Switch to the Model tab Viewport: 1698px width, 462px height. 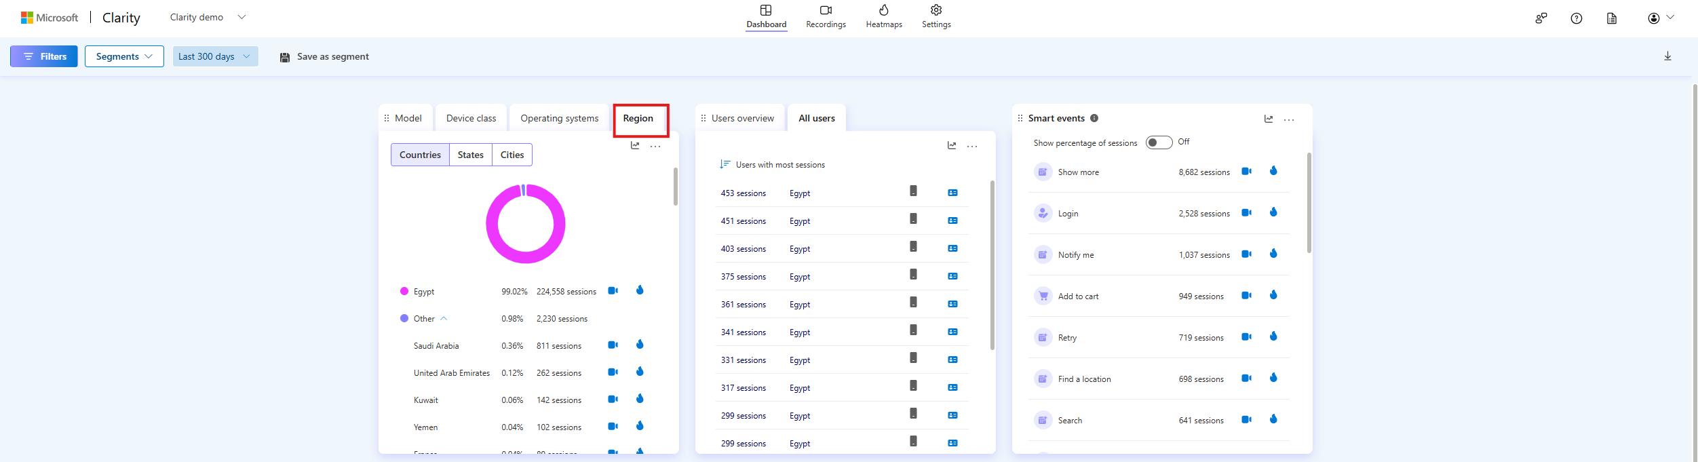point(408,118)
